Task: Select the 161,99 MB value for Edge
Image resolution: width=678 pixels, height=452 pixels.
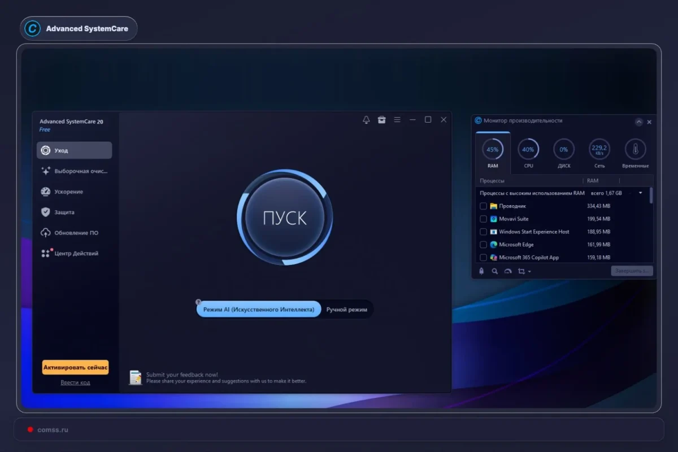Action: click(x=598, y=245)
